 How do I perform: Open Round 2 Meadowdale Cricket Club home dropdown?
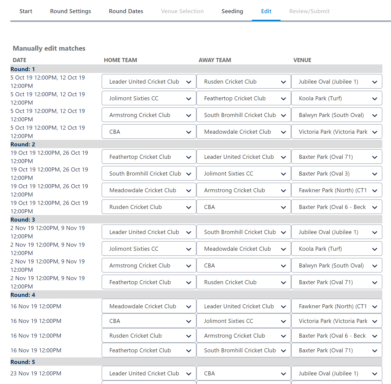pyautogui.click(x=149, y=190)
